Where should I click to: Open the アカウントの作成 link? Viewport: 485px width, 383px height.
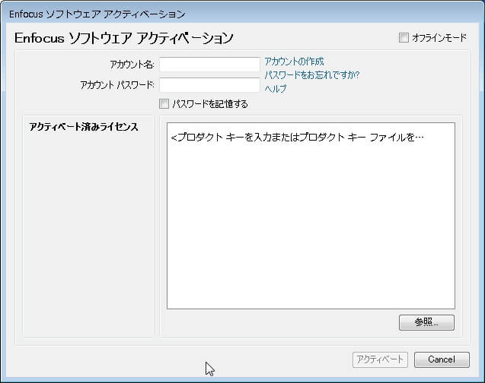click(x=294, y=62)
